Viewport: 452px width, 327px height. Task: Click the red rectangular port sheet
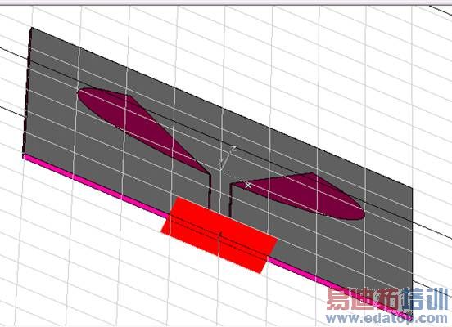(219, 235)
